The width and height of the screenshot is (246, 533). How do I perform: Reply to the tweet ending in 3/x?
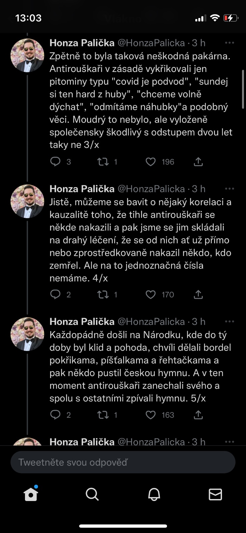pos(55,162)
